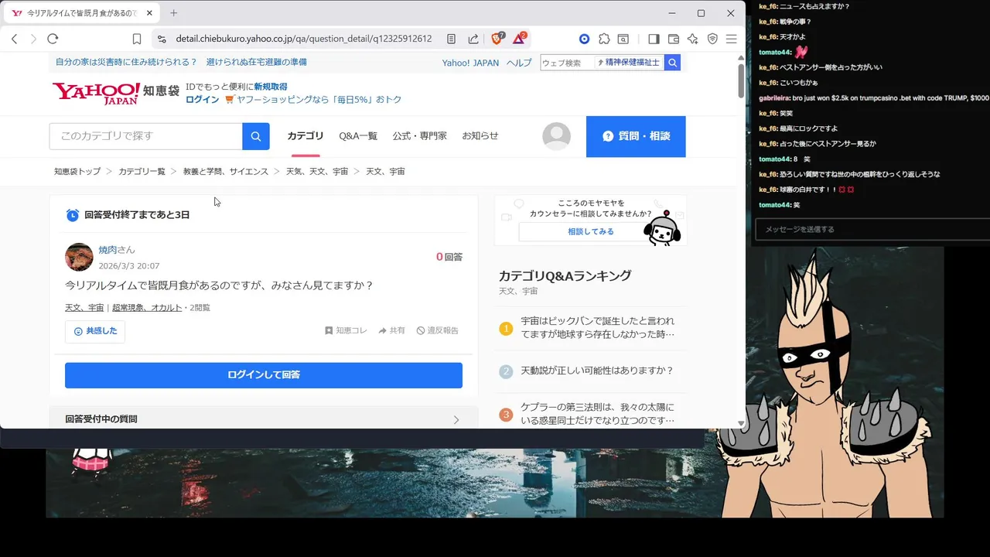Open the 知恵袋トップ breadcrumb link

click(x=77, y=172)
